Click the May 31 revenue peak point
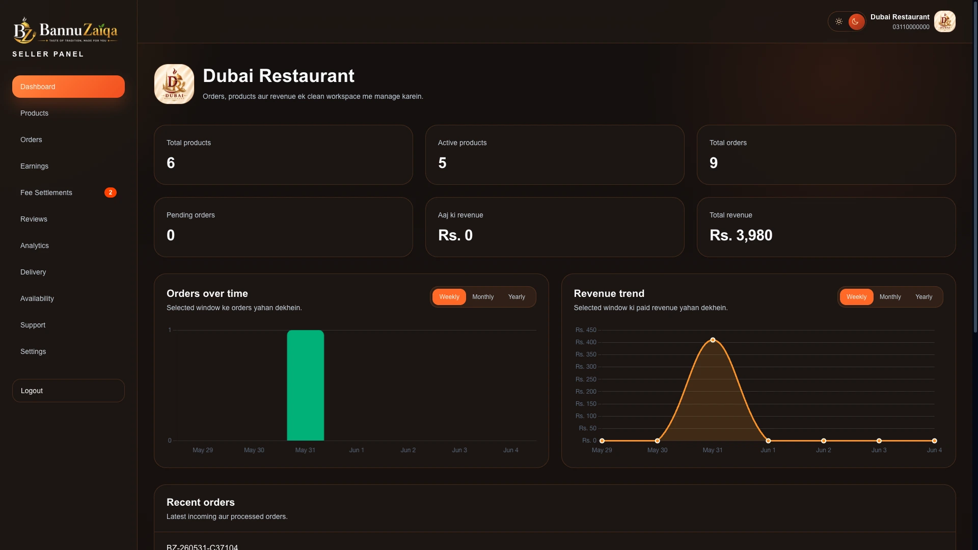Image resolution: width=978 pixels, height=550 pixels. click(713, 340)
